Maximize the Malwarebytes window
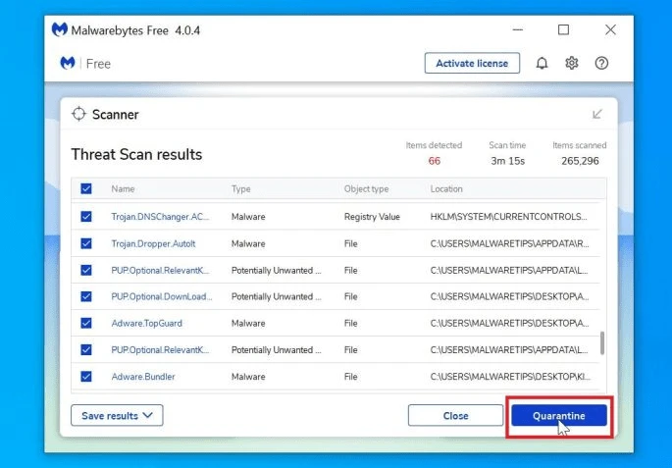This screenshot has height=468, width=672. tap(563, 29)
